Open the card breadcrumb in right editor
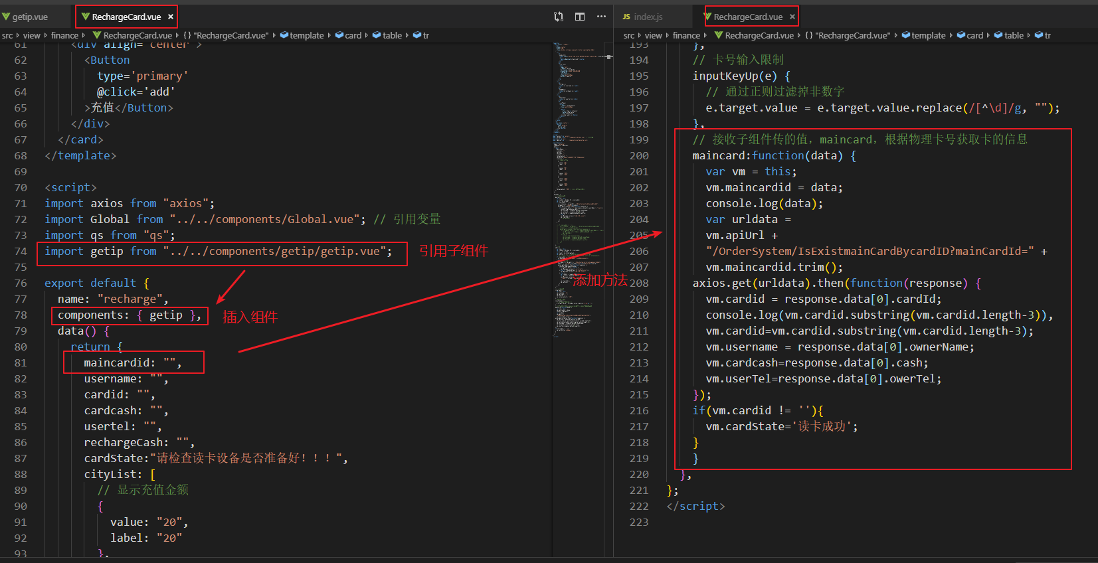The width and height of the screenshot is (1098, 563). tap(970, 35)
